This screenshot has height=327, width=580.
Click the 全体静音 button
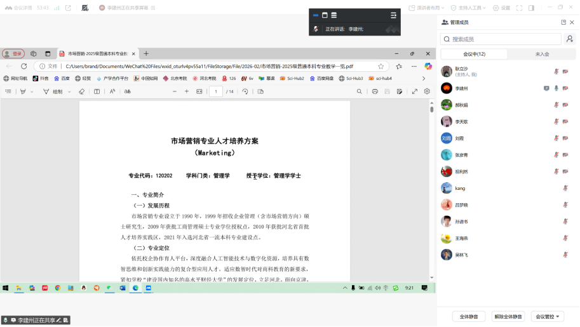tap(469, 316)
